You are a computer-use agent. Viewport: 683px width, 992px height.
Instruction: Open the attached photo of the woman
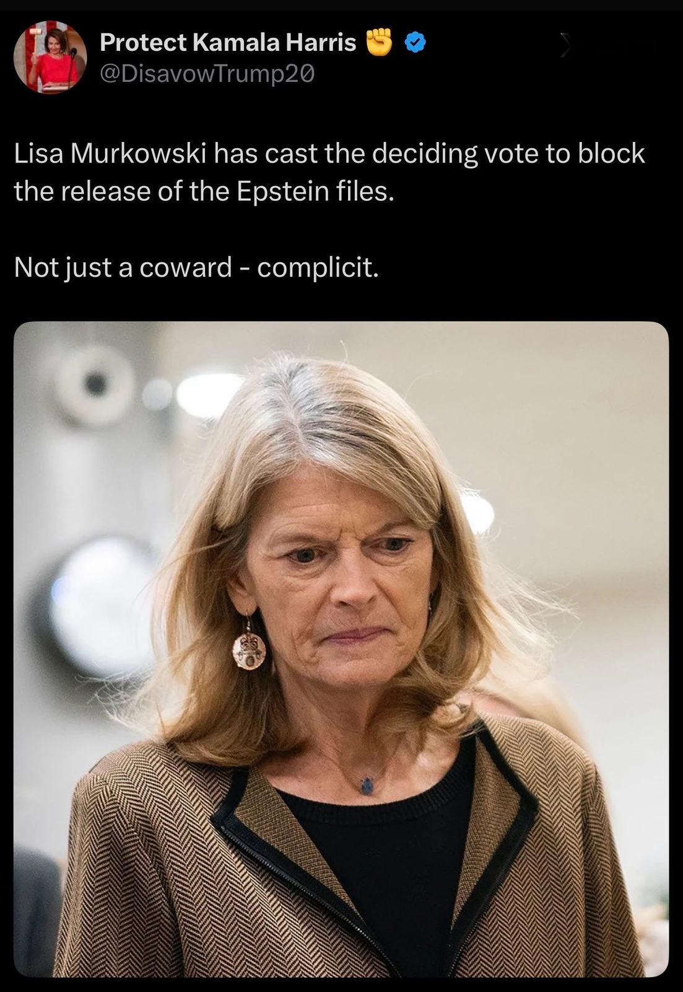pos(341,649)
